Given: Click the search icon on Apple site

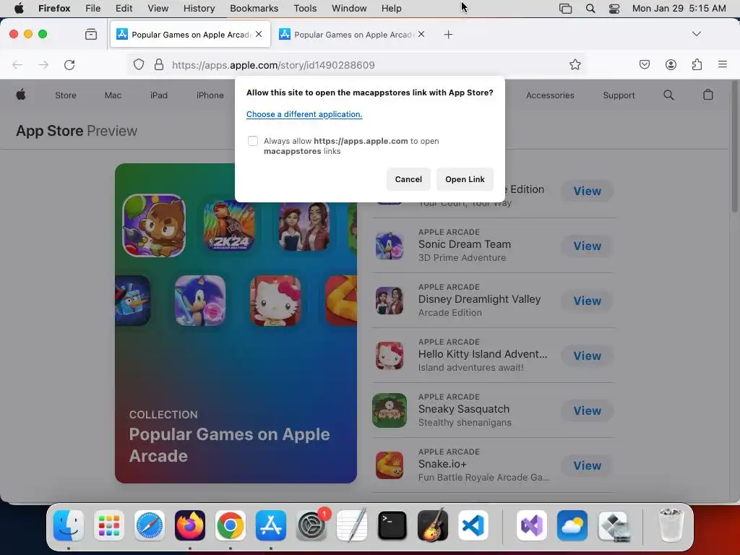Looking at the screenshot, I should [668, 95].
